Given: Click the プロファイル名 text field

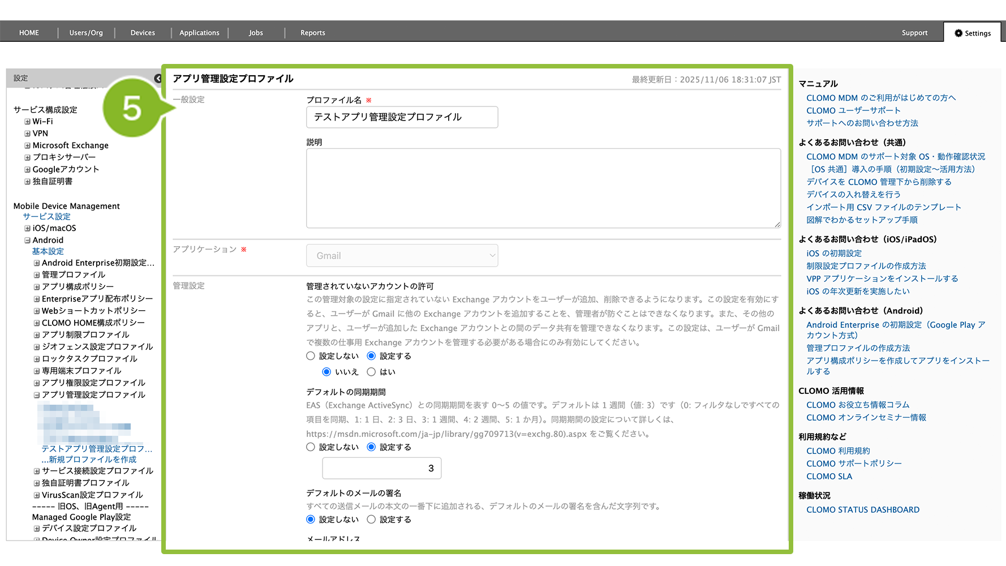Looking at the screenshot, I should [x=402, y=117].
